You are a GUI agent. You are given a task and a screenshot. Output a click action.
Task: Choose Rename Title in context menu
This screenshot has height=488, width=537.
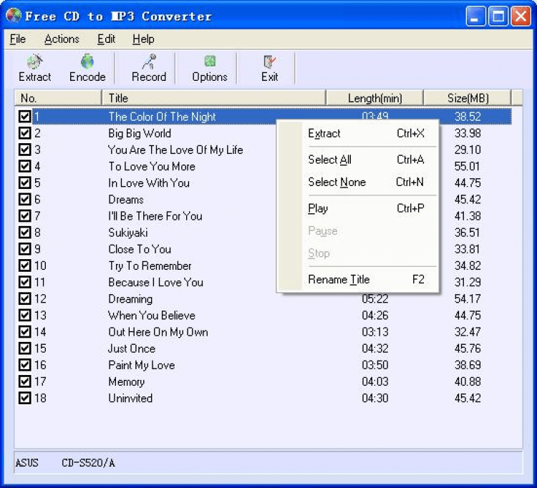[339, 280]
